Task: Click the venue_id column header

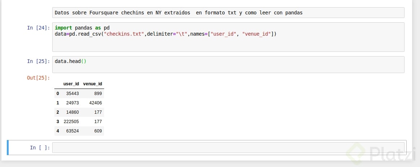Action: [93, 84]
